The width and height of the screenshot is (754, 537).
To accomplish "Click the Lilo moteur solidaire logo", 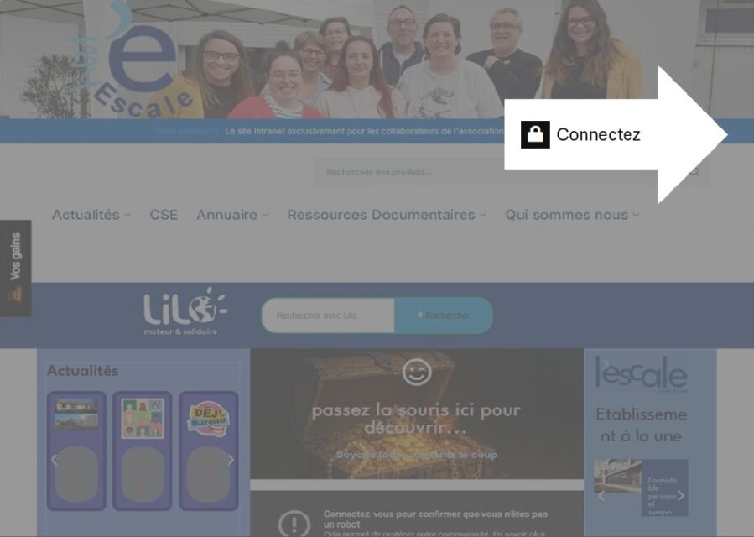I will (185, 311).
